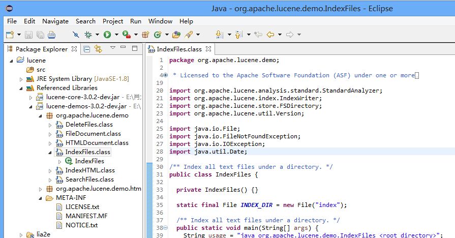Viewport: 455px width, 238px height.
Task: Click the Print toolbar icon
Action: 52,35
